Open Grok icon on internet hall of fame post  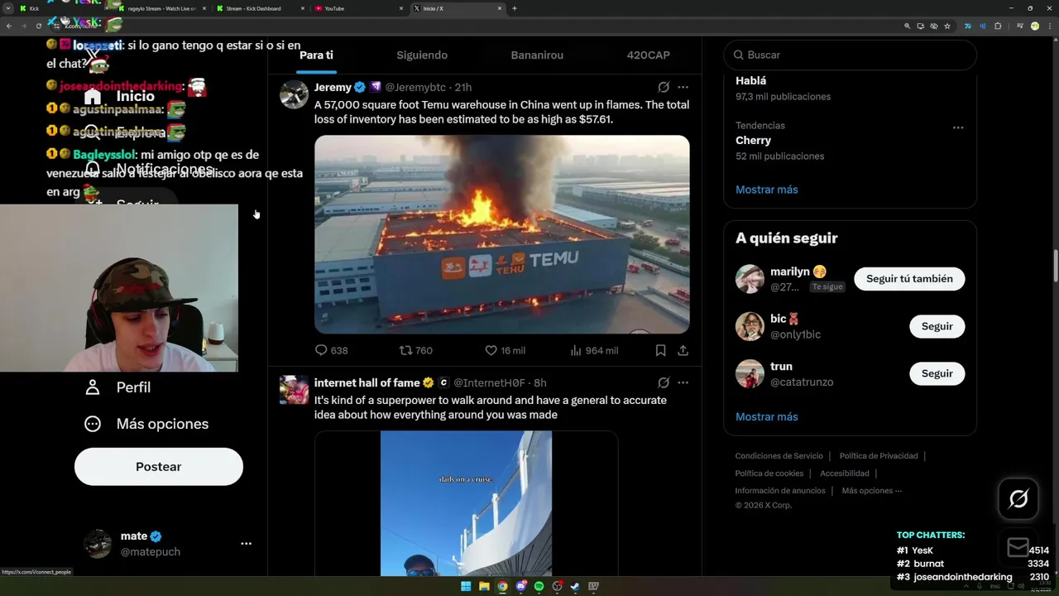[x=664, y=382]
